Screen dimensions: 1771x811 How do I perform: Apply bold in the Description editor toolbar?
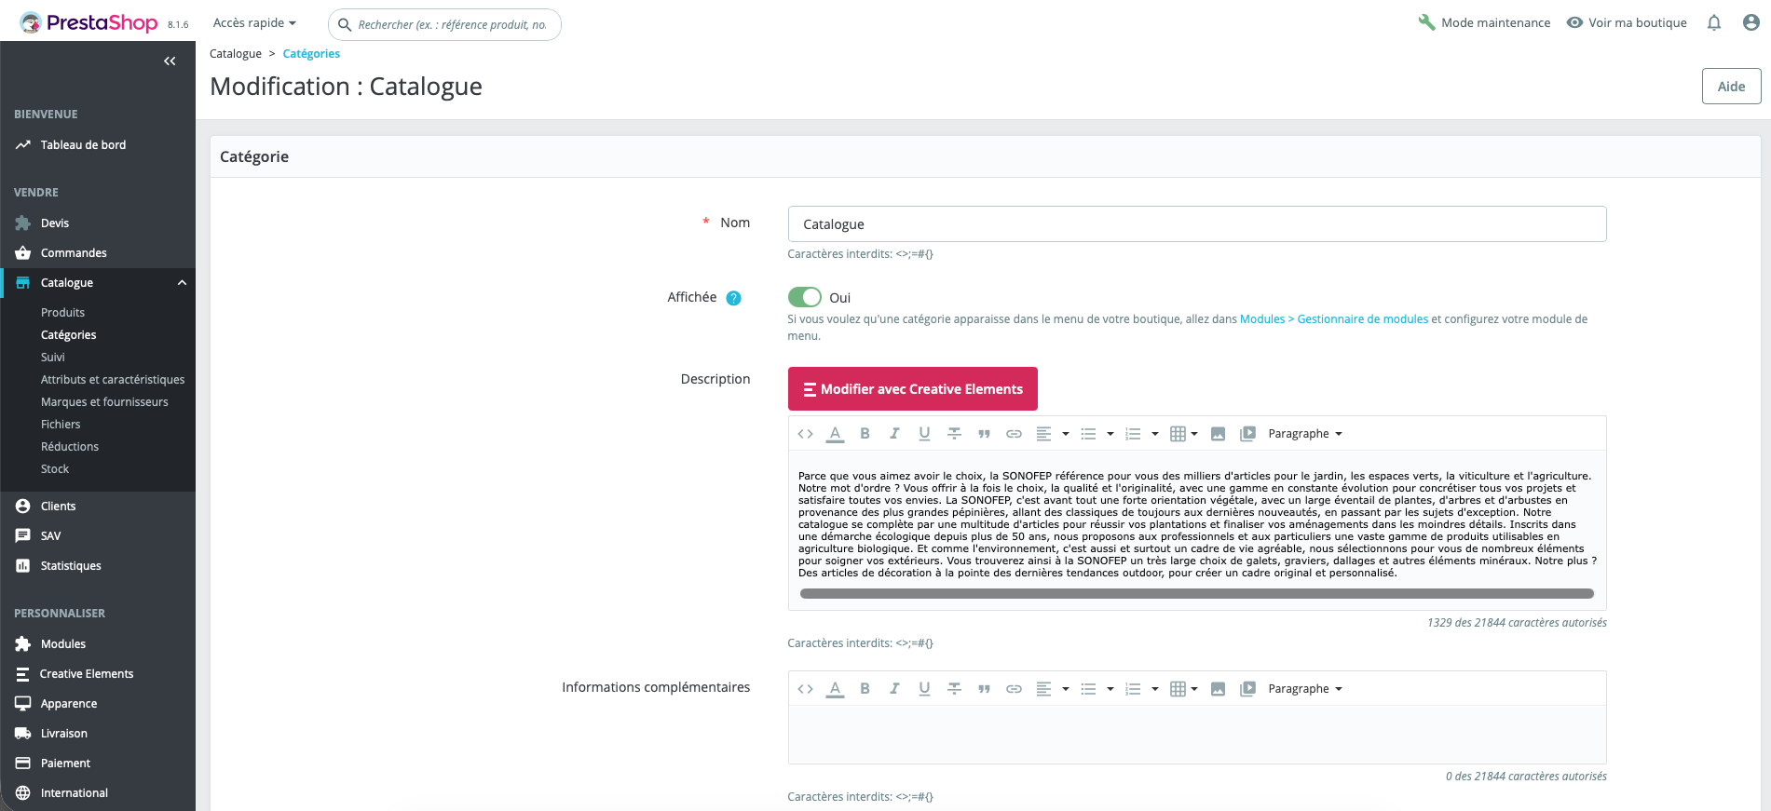(x=865, y=434)
